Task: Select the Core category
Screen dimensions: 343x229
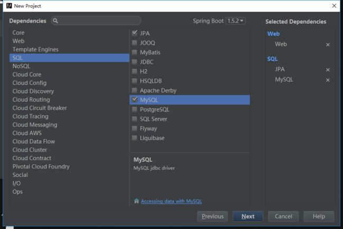Action: (x=69, y=33)
